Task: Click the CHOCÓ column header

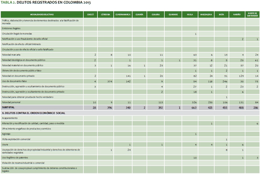Action: tap(90, 15)
